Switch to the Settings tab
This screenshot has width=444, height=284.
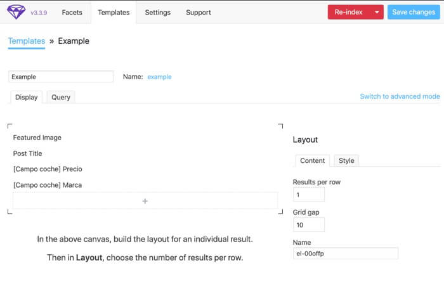[157, 12]
